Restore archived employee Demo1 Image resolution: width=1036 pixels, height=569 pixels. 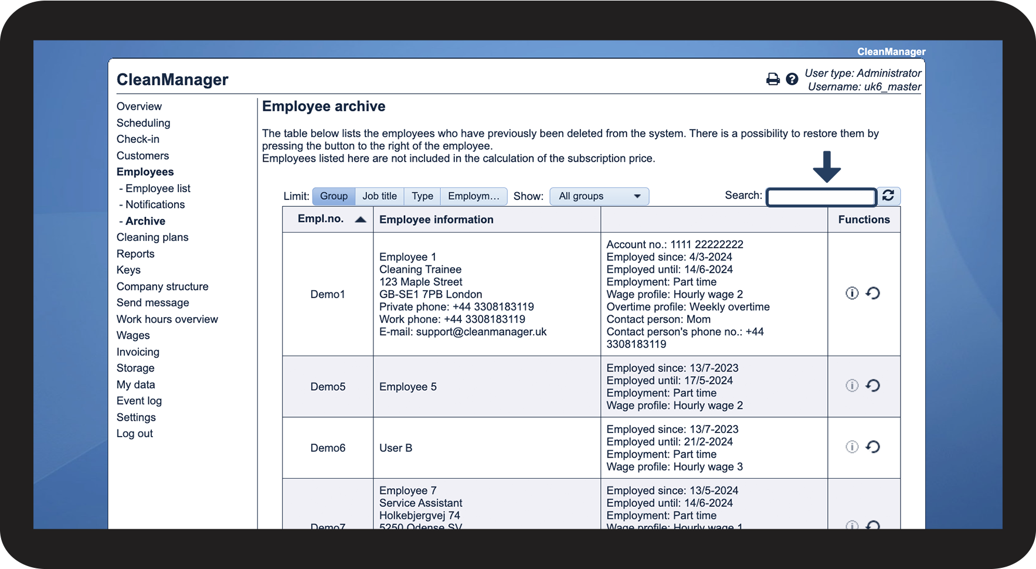pos(873,293)
